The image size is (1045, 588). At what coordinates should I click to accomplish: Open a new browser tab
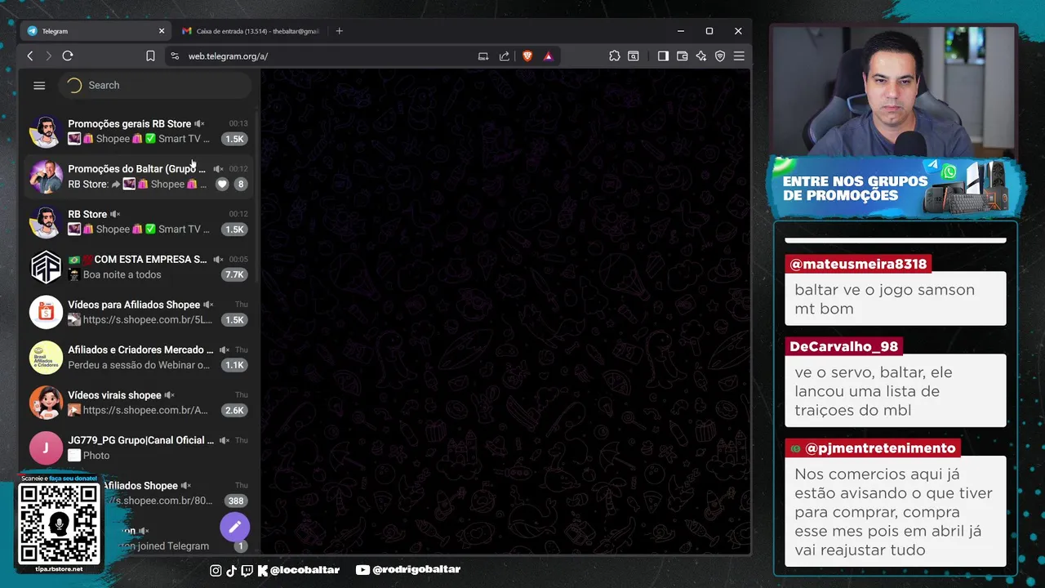coord(340,31)
